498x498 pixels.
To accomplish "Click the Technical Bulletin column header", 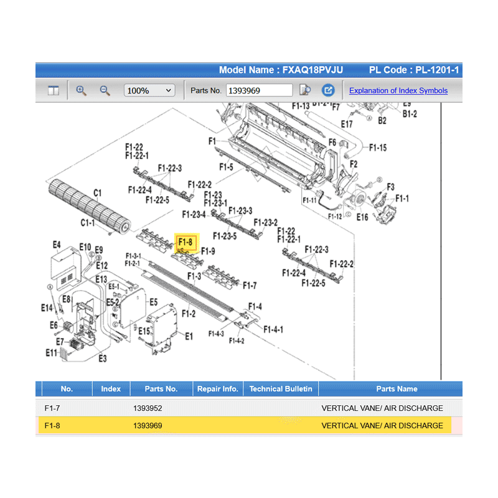I will pos(281,388).
